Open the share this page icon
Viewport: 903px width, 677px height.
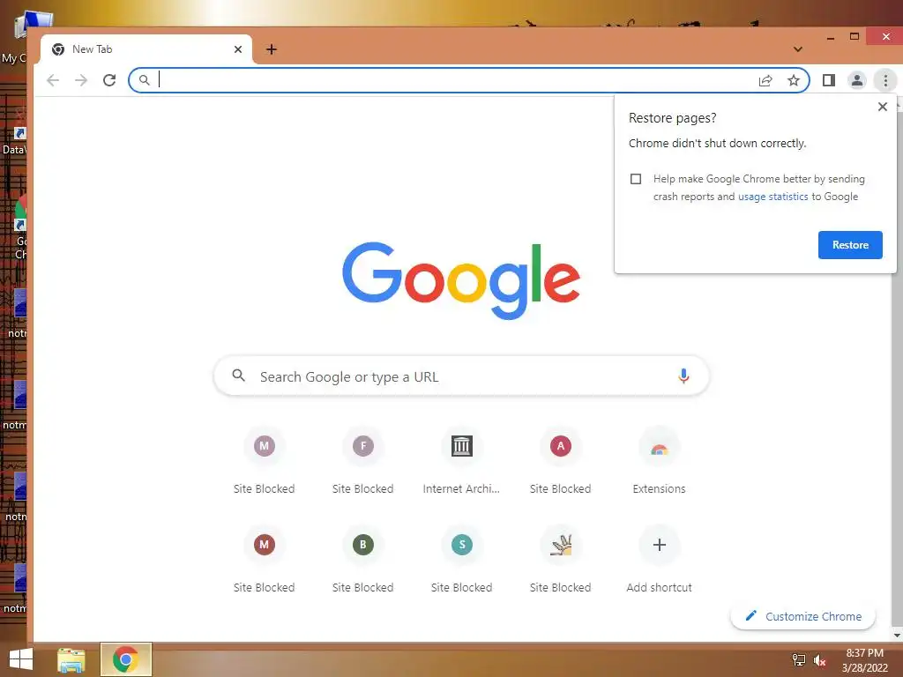[x=765, y=80]
